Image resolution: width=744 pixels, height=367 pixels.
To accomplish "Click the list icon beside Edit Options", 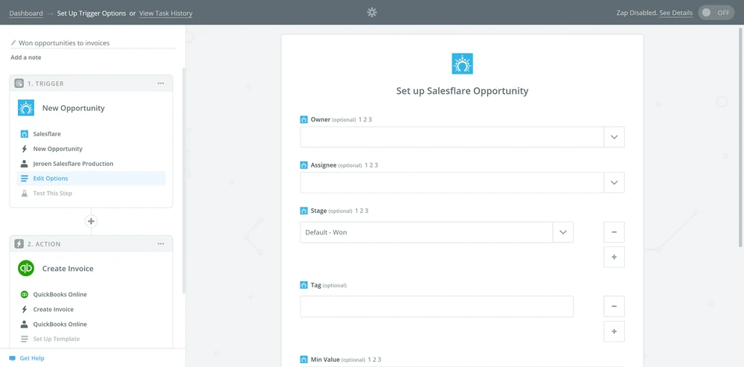I will (x=25, y=179).
